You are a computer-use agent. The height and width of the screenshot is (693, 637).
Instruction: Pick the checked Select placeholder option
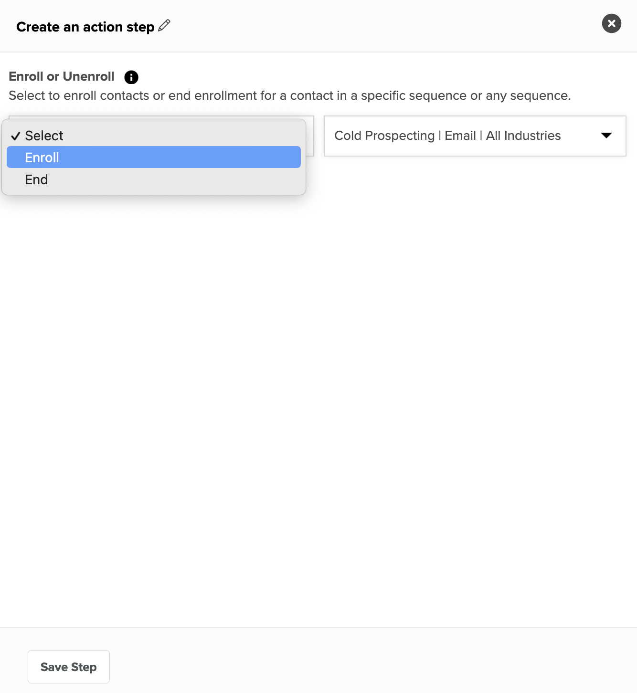pos(154,136)
